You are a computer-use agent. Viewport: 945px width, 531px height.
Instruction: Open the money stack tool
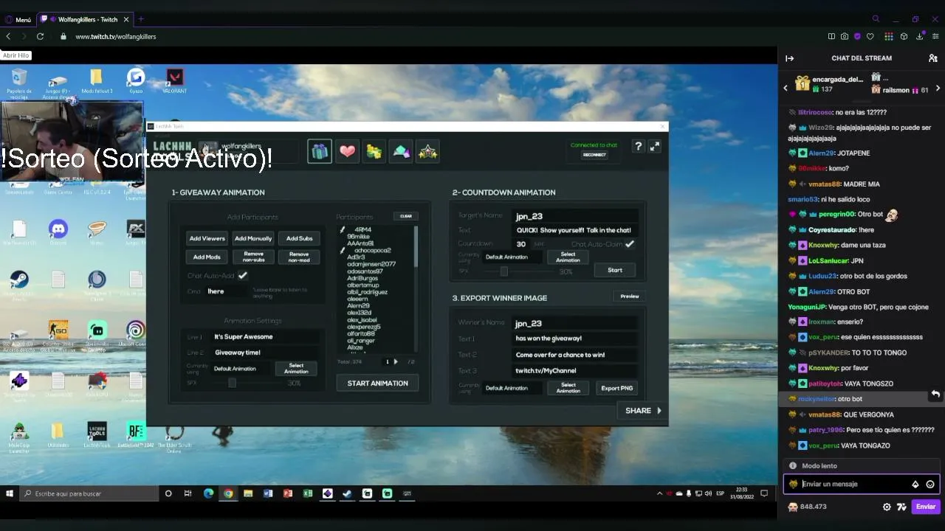374,151
